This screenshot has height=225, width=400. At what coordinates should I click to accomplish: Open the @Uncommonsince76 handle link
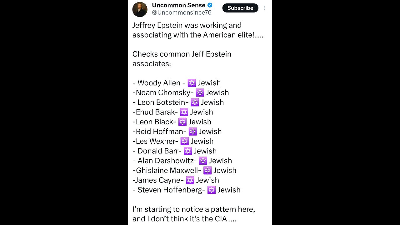pos(182,12)
